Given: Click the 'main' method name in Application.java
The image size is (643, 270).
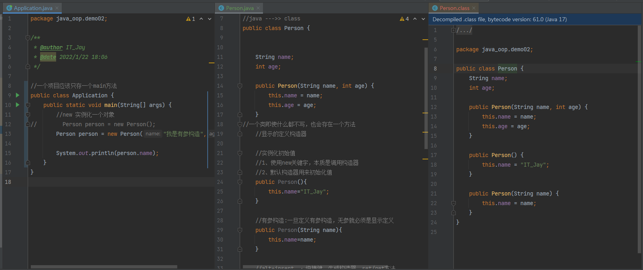Looking at the screenshot, I should (111, 105).
